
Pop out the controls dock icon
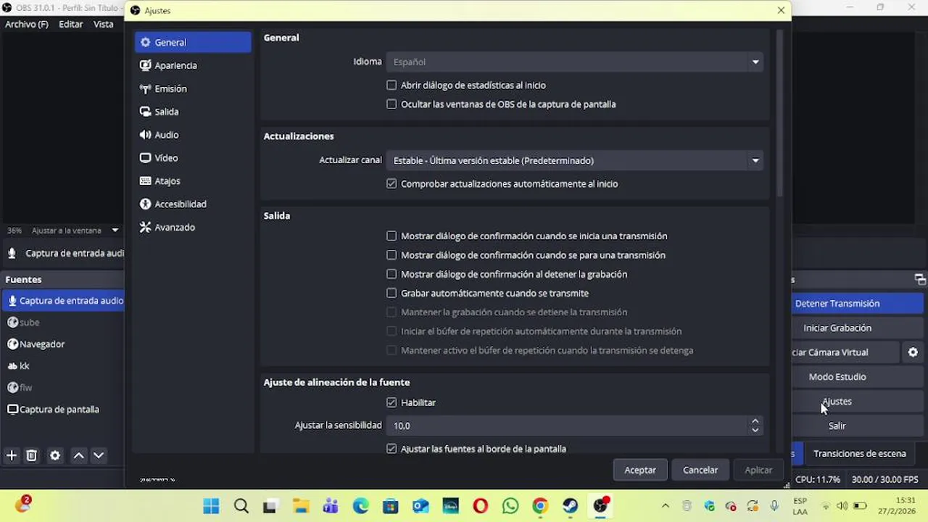point(920,279)
